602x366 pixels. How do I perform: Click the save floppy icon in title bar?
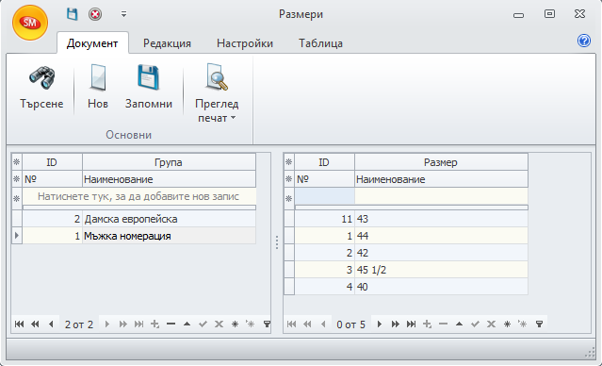click(x=72, y=14)
